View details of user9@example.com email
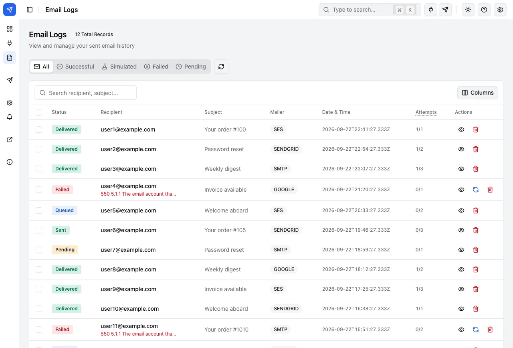Viewport: 513px width, 348px height. click(x=461, y=289)
